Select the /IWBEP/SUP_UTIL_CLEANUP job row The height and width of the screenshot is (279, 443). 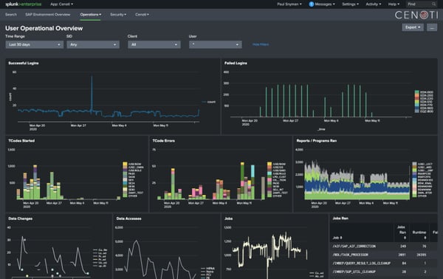(x=384, y=272)
